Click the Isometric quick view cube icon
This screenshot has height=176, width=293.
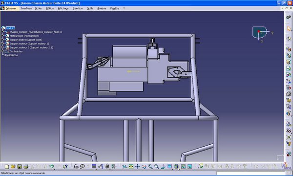coord(169,166)
